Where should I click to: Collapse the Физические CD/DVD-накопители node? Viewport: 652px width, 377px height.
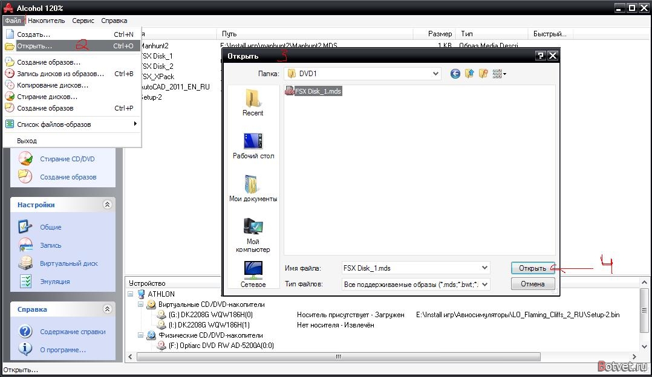tap(140, 335)
